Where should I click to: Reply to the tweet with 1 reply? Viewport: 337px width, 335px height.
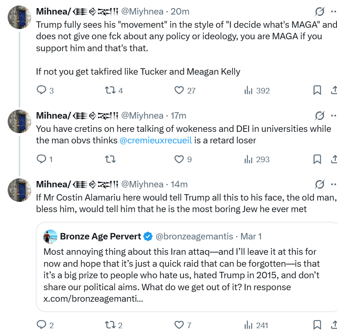[41, 159]
